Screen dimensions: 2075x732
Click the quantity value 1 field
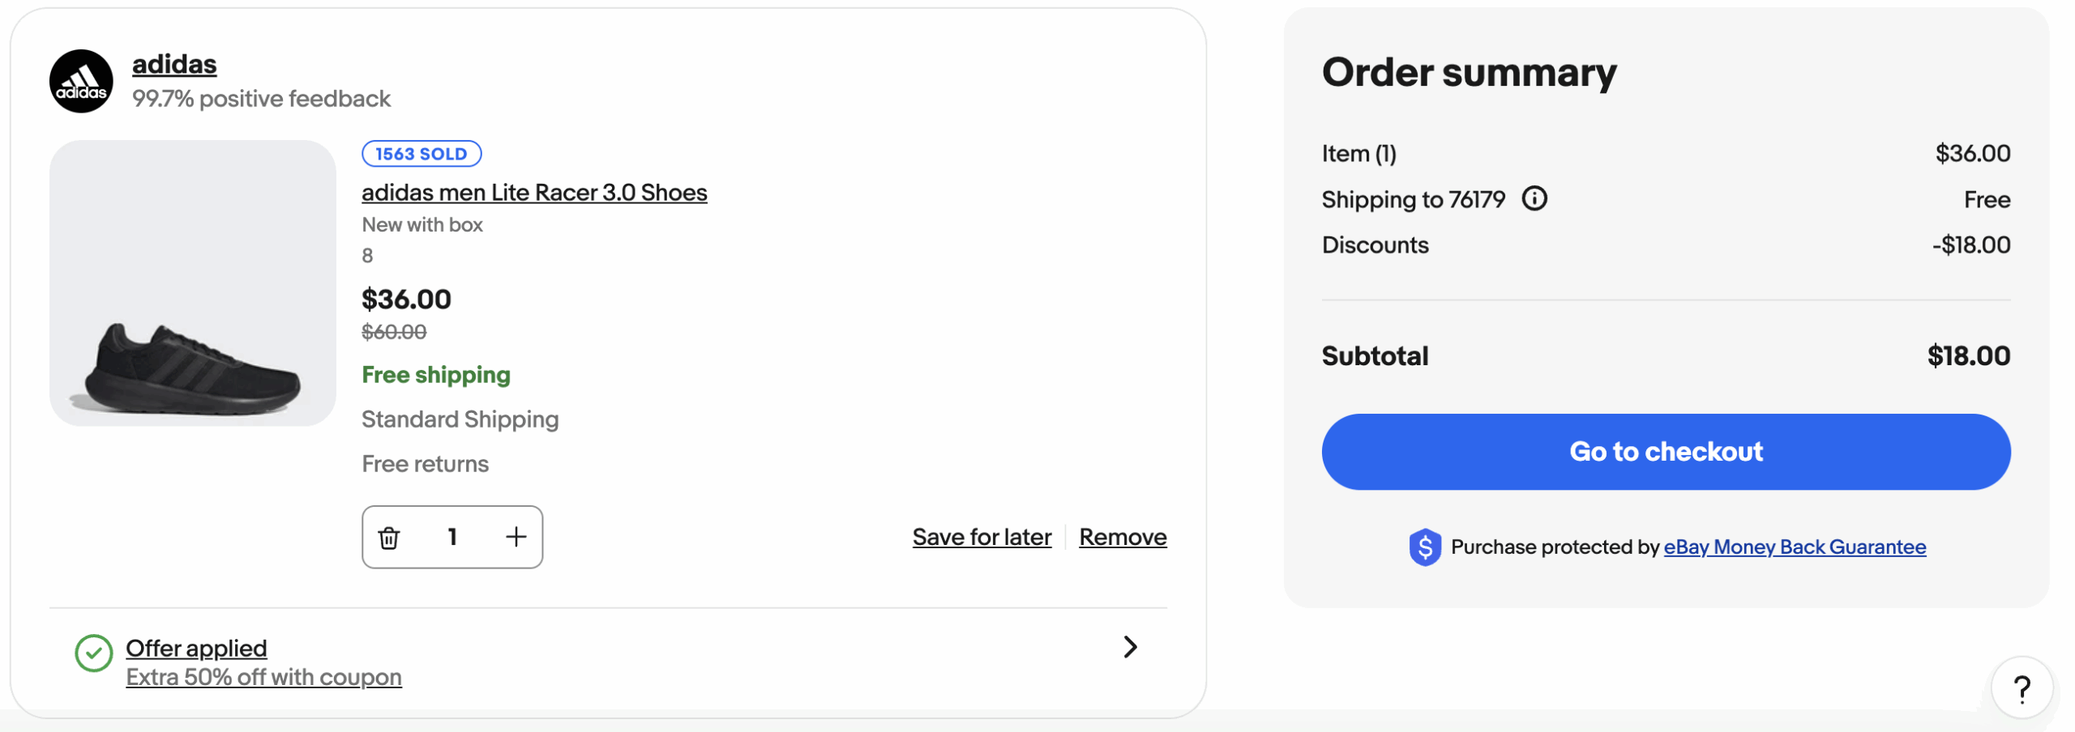452,537
